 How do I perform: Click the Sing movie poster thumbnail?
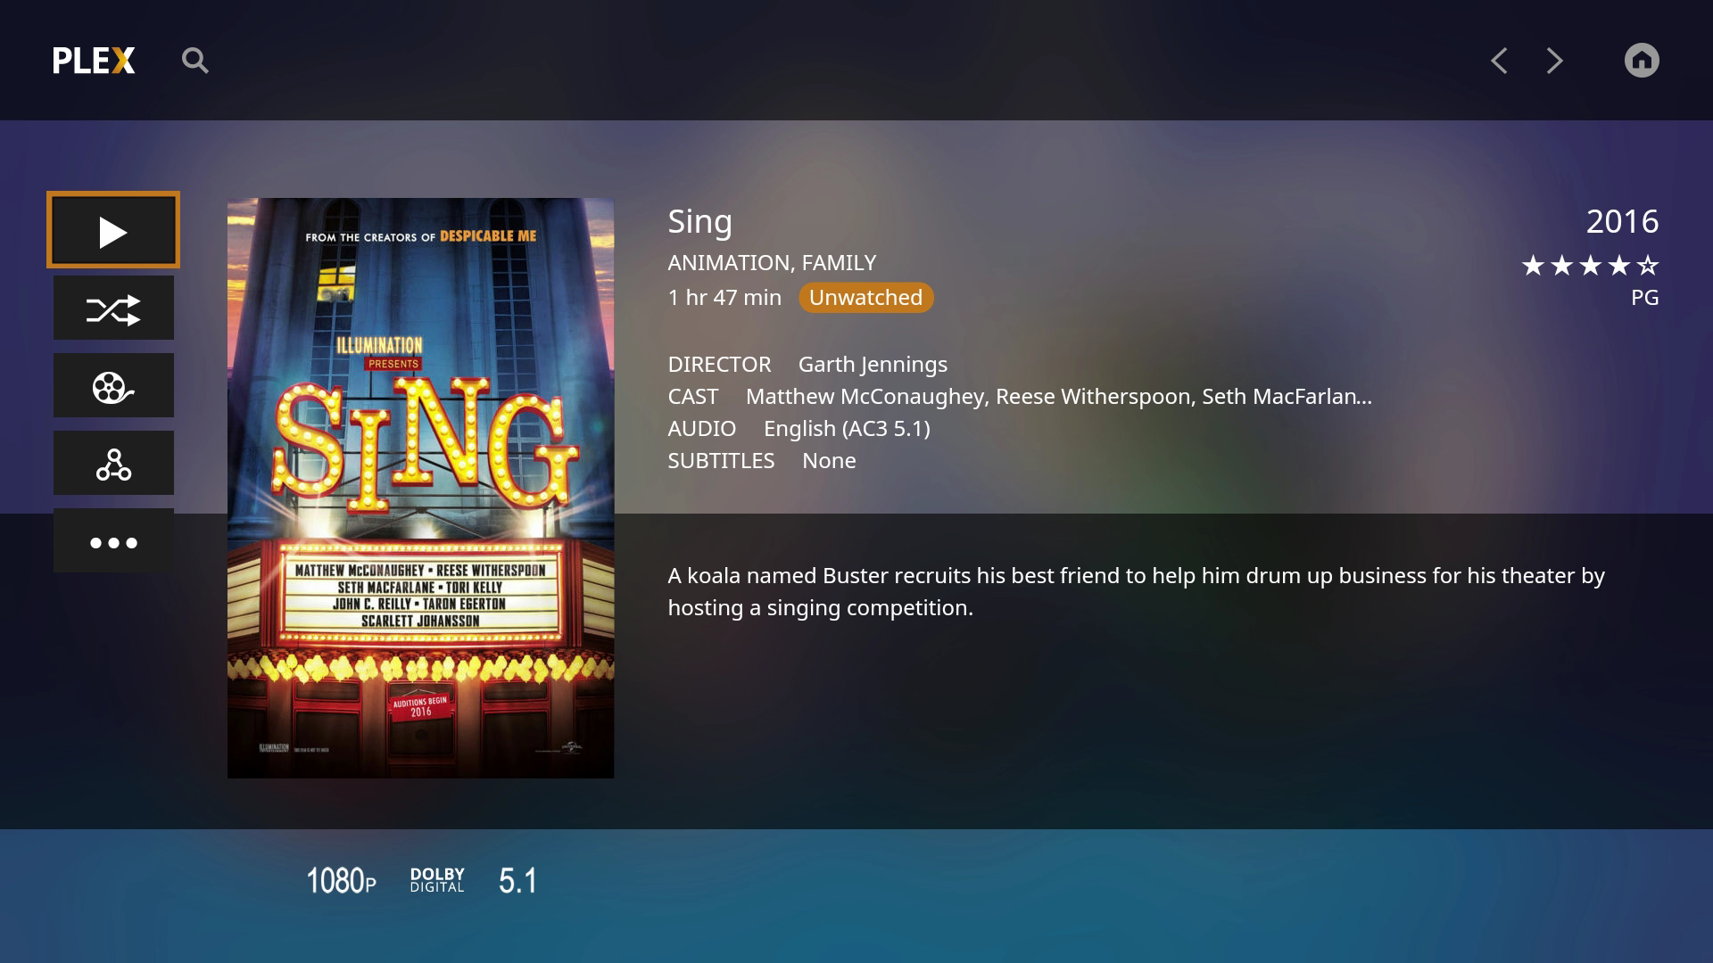coord(418,487)
